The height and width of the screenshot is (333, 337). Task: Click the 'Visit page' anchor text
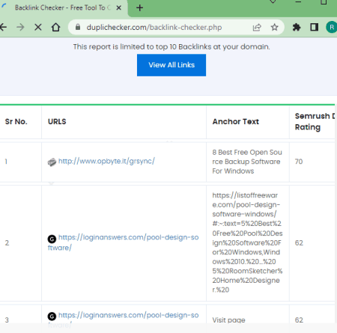point(228,320)
